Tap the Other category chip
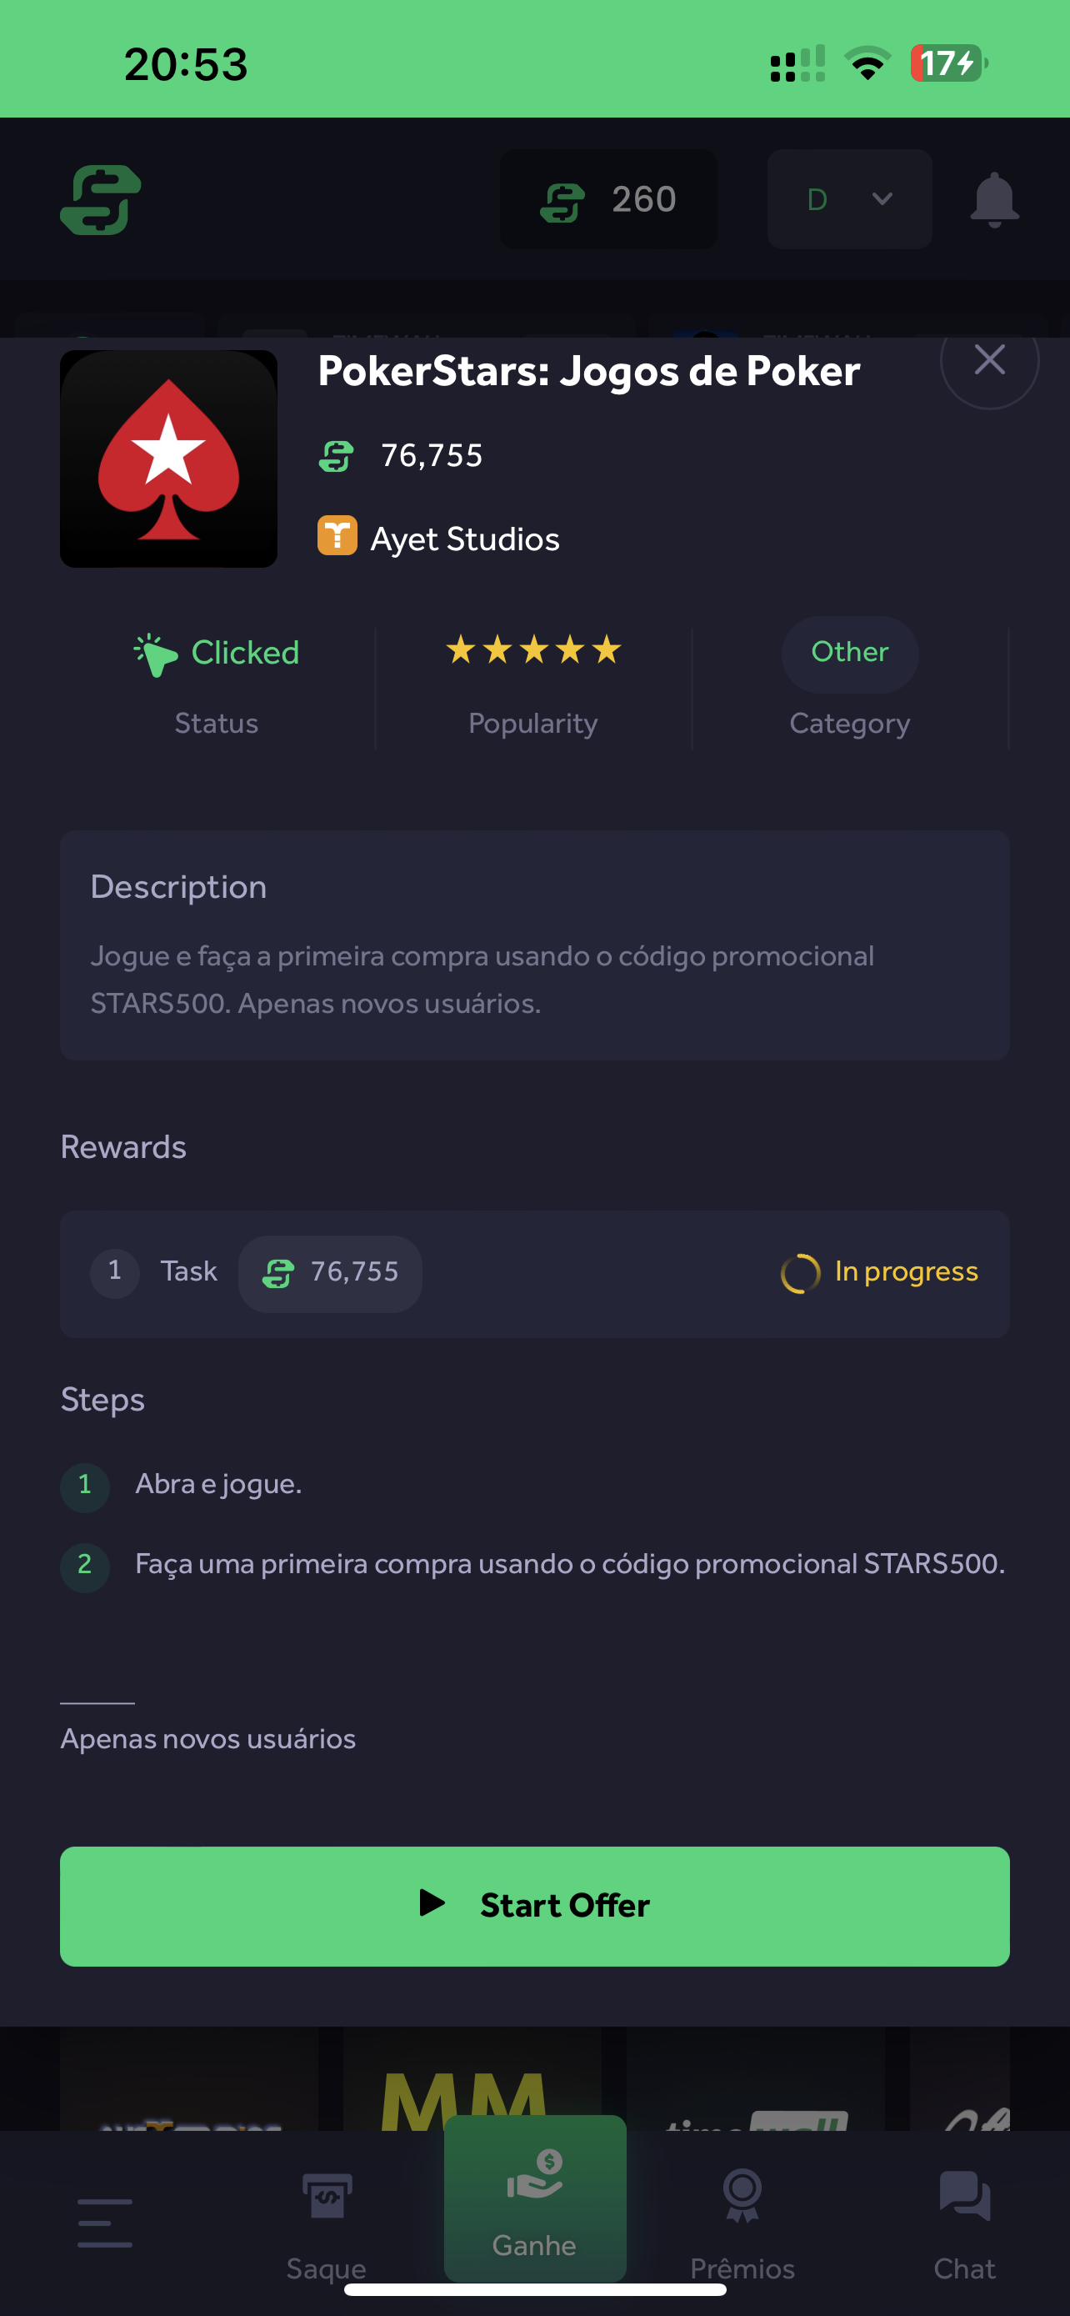Screen dimensions: 1070x2316 coord(849,653)
